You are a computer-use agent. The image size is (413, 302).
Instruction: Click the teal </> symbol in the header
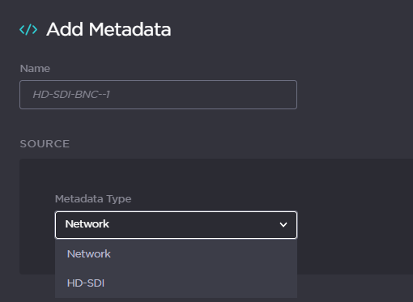[x=28, y=29]
